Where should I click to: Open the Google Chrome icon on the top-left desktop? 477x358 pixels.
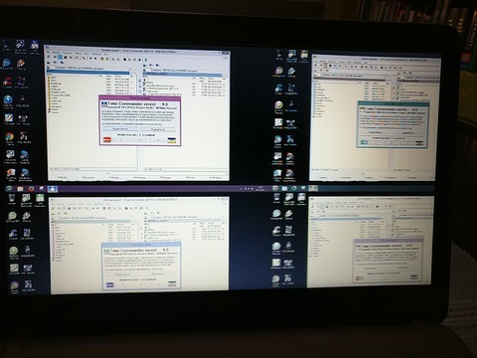coord(9,136)
